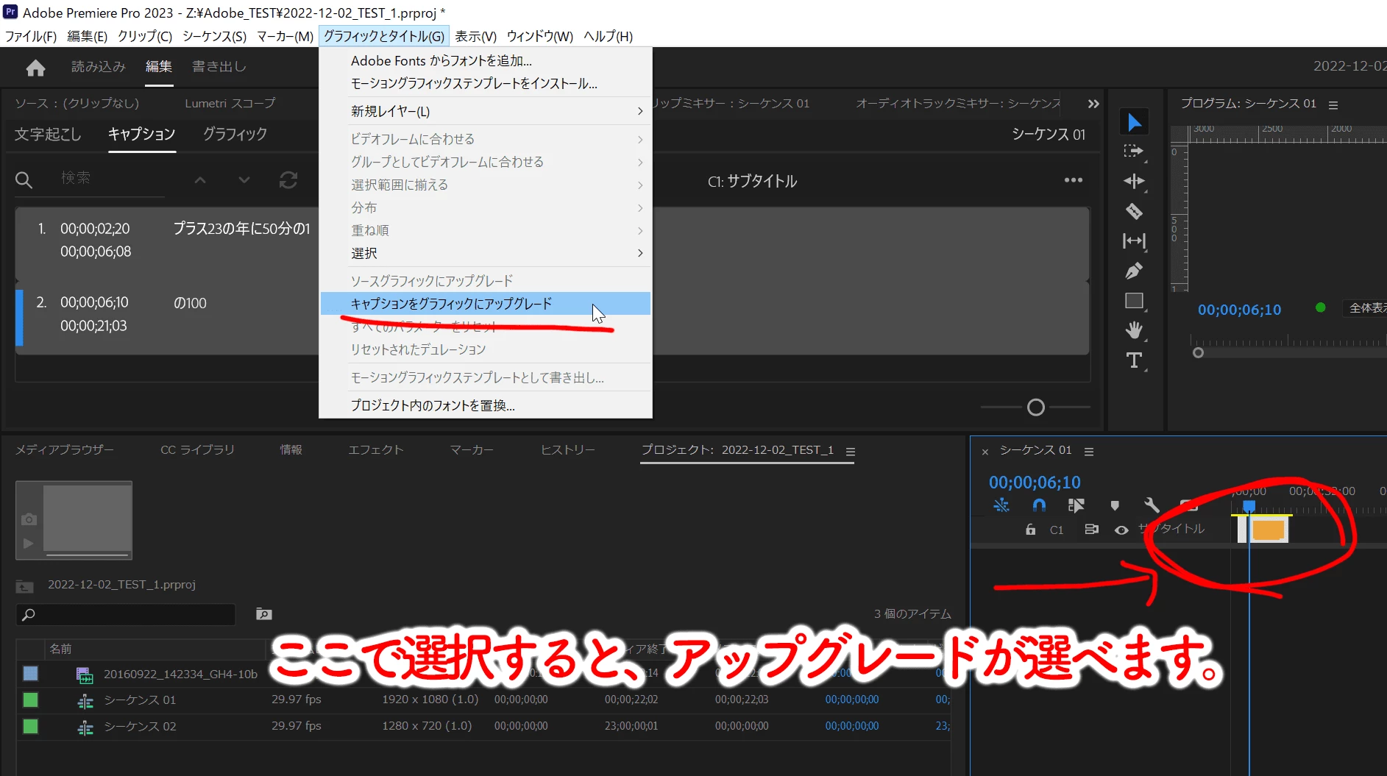Viewport: 1387px width, 776px height.
Task: Click the find-in-bin folder search icon
Action: point(263,614)
